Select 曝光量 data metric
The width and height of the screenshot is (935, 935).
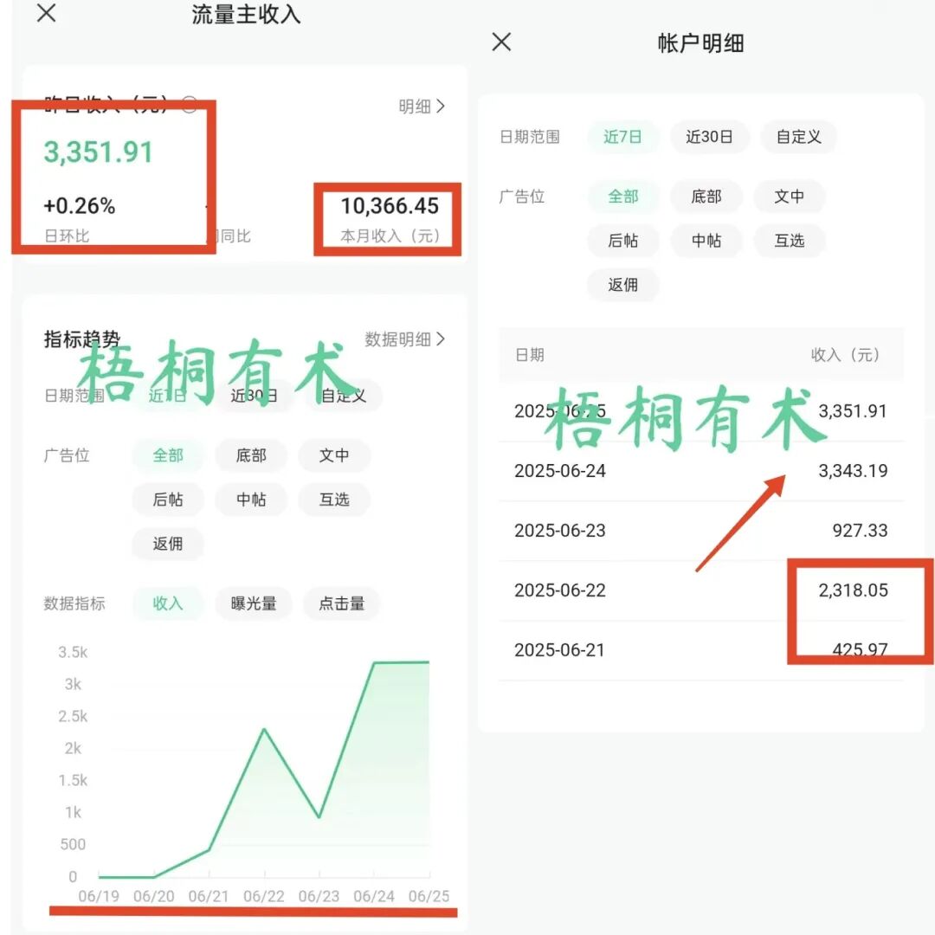(x=254, y=603)
